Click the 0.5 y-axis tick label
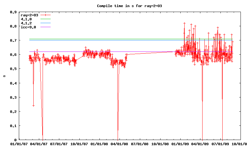 [x=14, y=69]
